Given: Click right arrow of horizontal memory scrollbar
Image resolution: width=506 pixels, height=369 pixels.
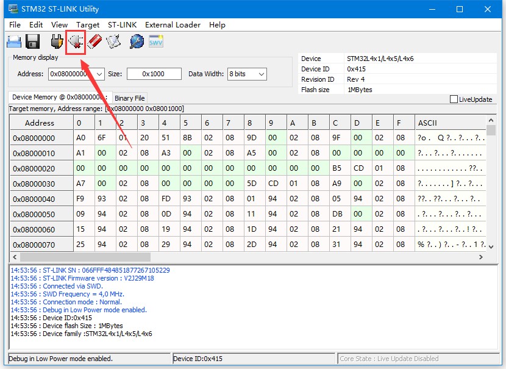Looking at the screenshot, I should (481, 257).
